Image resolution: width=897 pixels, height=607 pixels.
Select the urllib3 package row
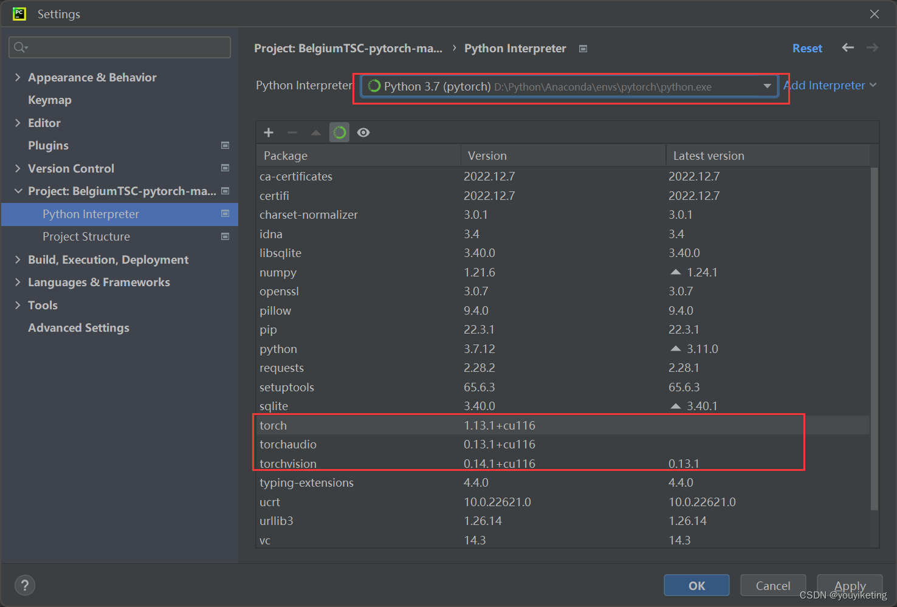(x=563, y=521)
